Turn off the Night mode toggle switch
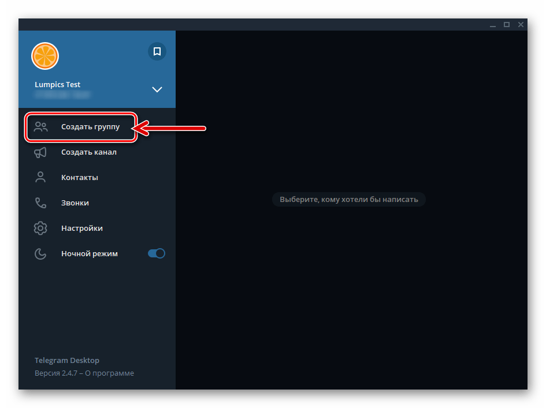 [157, 253]
